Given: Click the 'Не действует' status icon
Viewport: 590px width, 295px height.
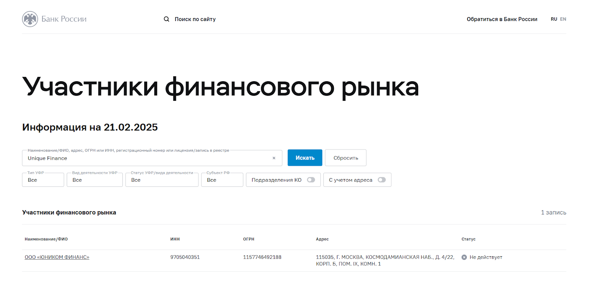Looking at the screenshot, I should [x=464, y=257].
